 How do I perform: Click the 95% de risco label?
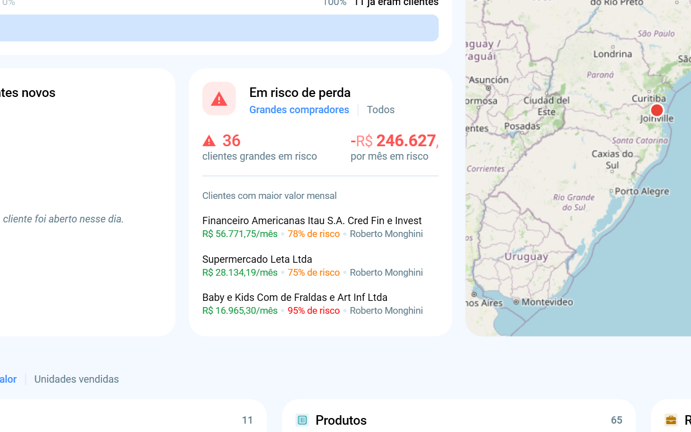point(314,310)
